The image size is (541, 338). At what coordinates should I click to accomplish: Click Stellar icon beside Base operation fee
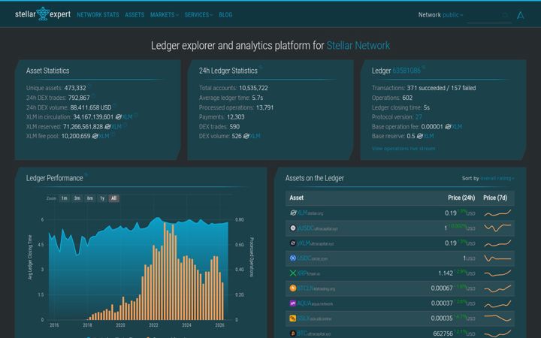(x=448, y=127)
